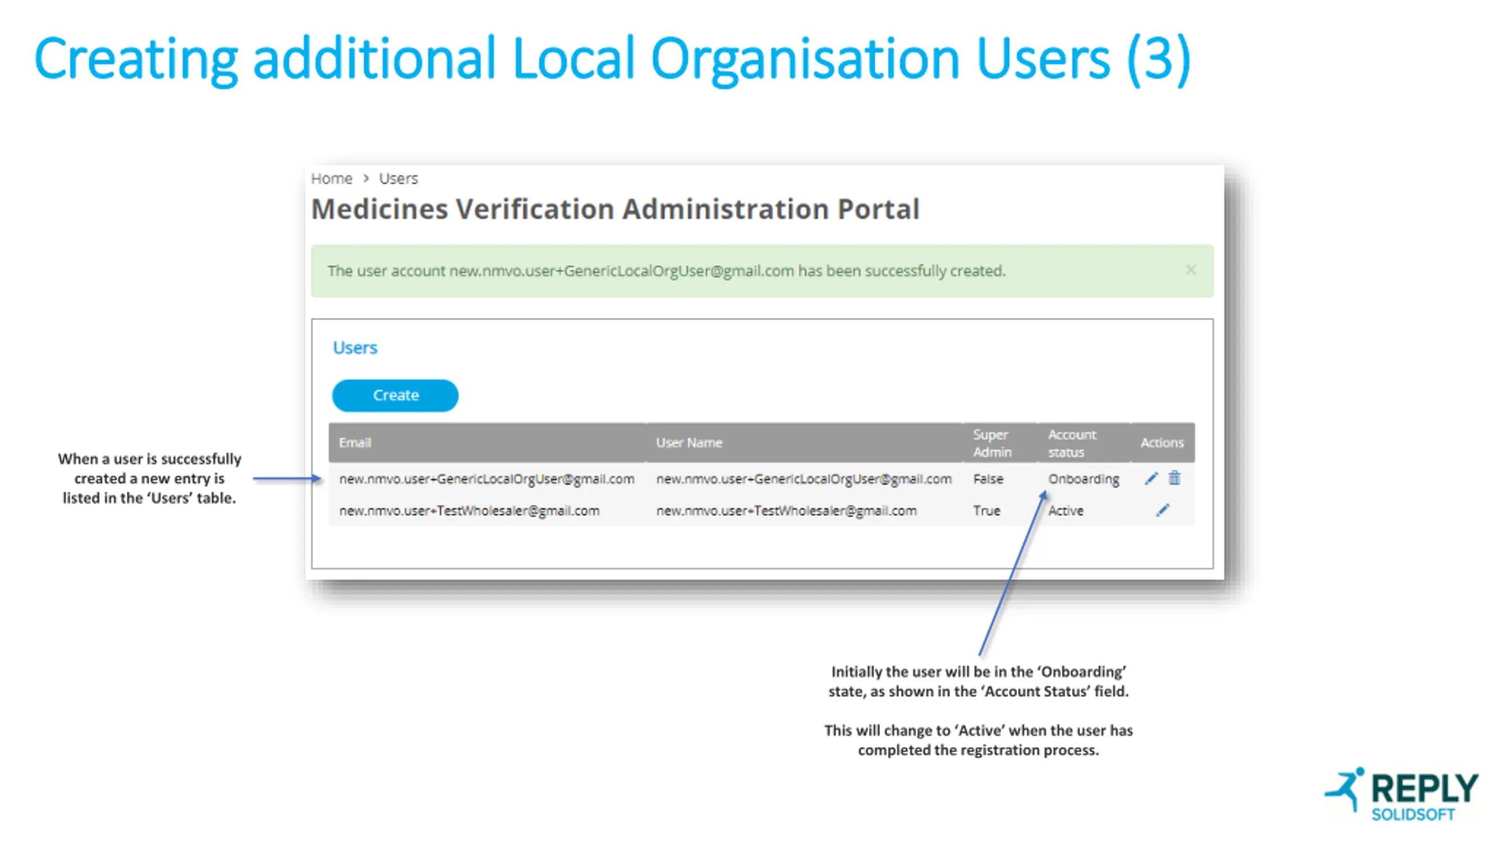Edit the GenericLocalOrgUser account with the pencil icon
Viewport: 1496px width, 841px height.
pyautogui.click(x=1151, y=479)
